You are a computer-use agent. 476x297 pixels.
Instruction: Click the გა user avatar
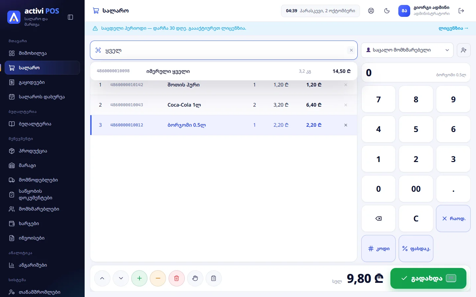coord(404,11)
